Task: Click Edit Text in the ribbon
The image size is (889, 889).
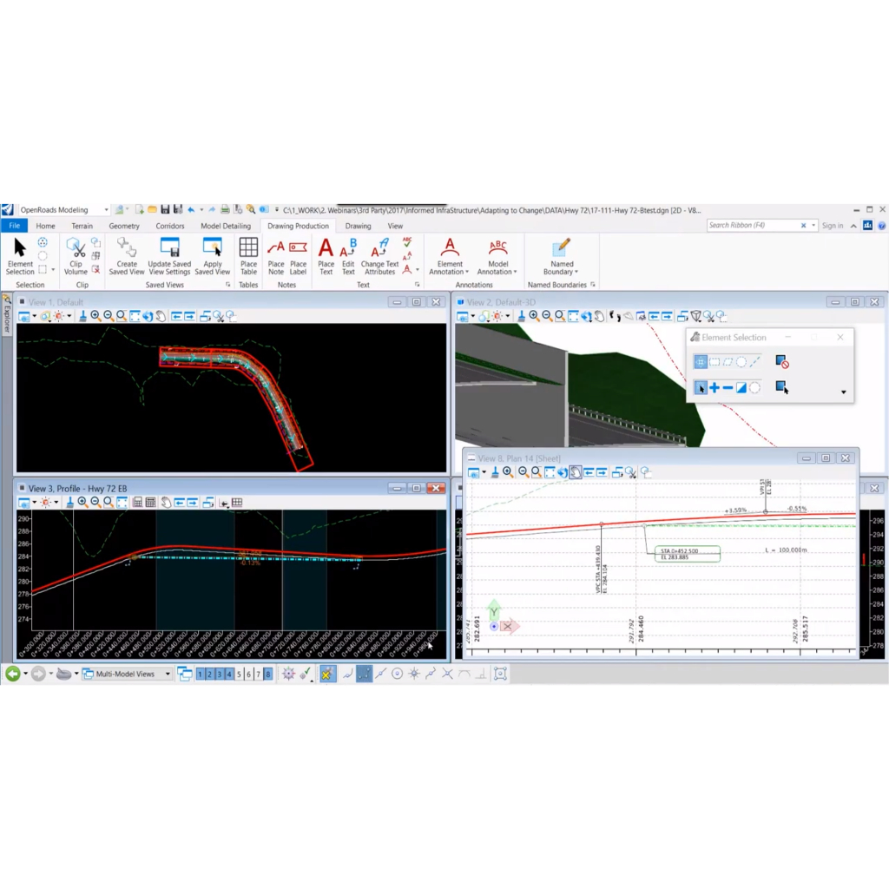Action: click(x=348, y=255)
